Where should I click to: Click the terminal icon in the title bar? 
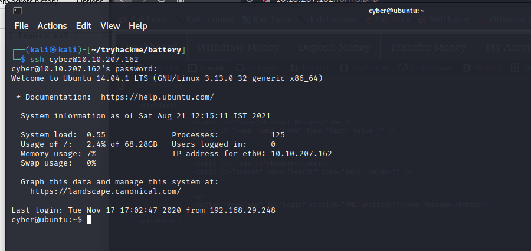click(x=18, y=10)
